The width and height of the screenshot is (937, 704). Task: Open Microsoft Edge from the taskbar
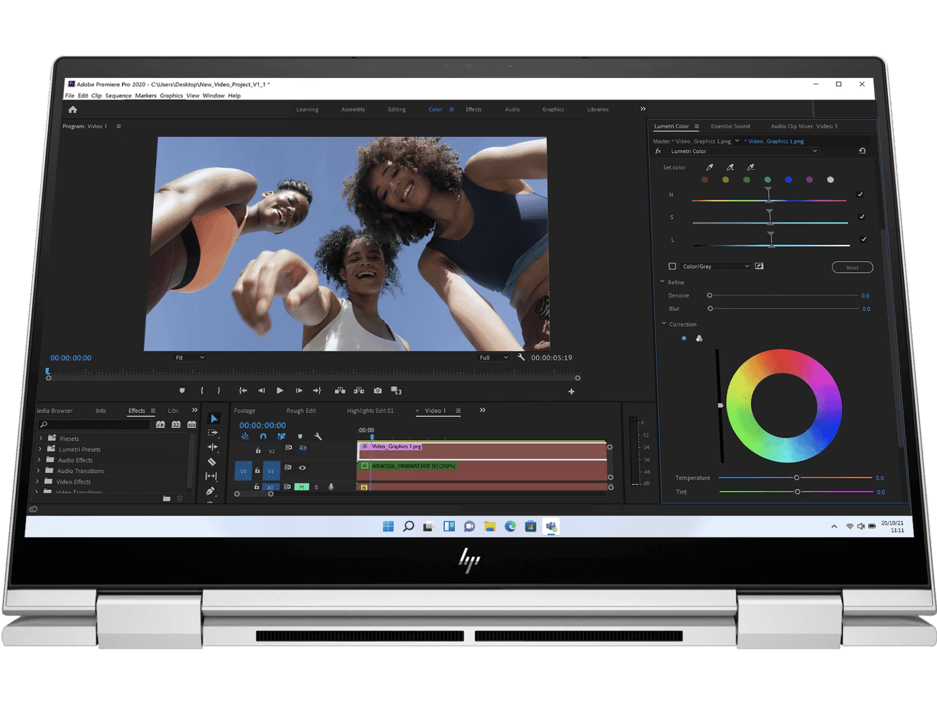tap(510, 526)
